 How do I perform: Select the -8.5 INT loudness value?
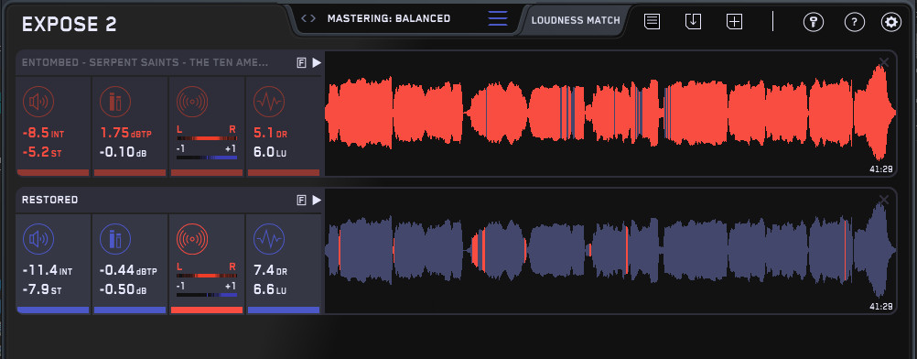point(43,134)
